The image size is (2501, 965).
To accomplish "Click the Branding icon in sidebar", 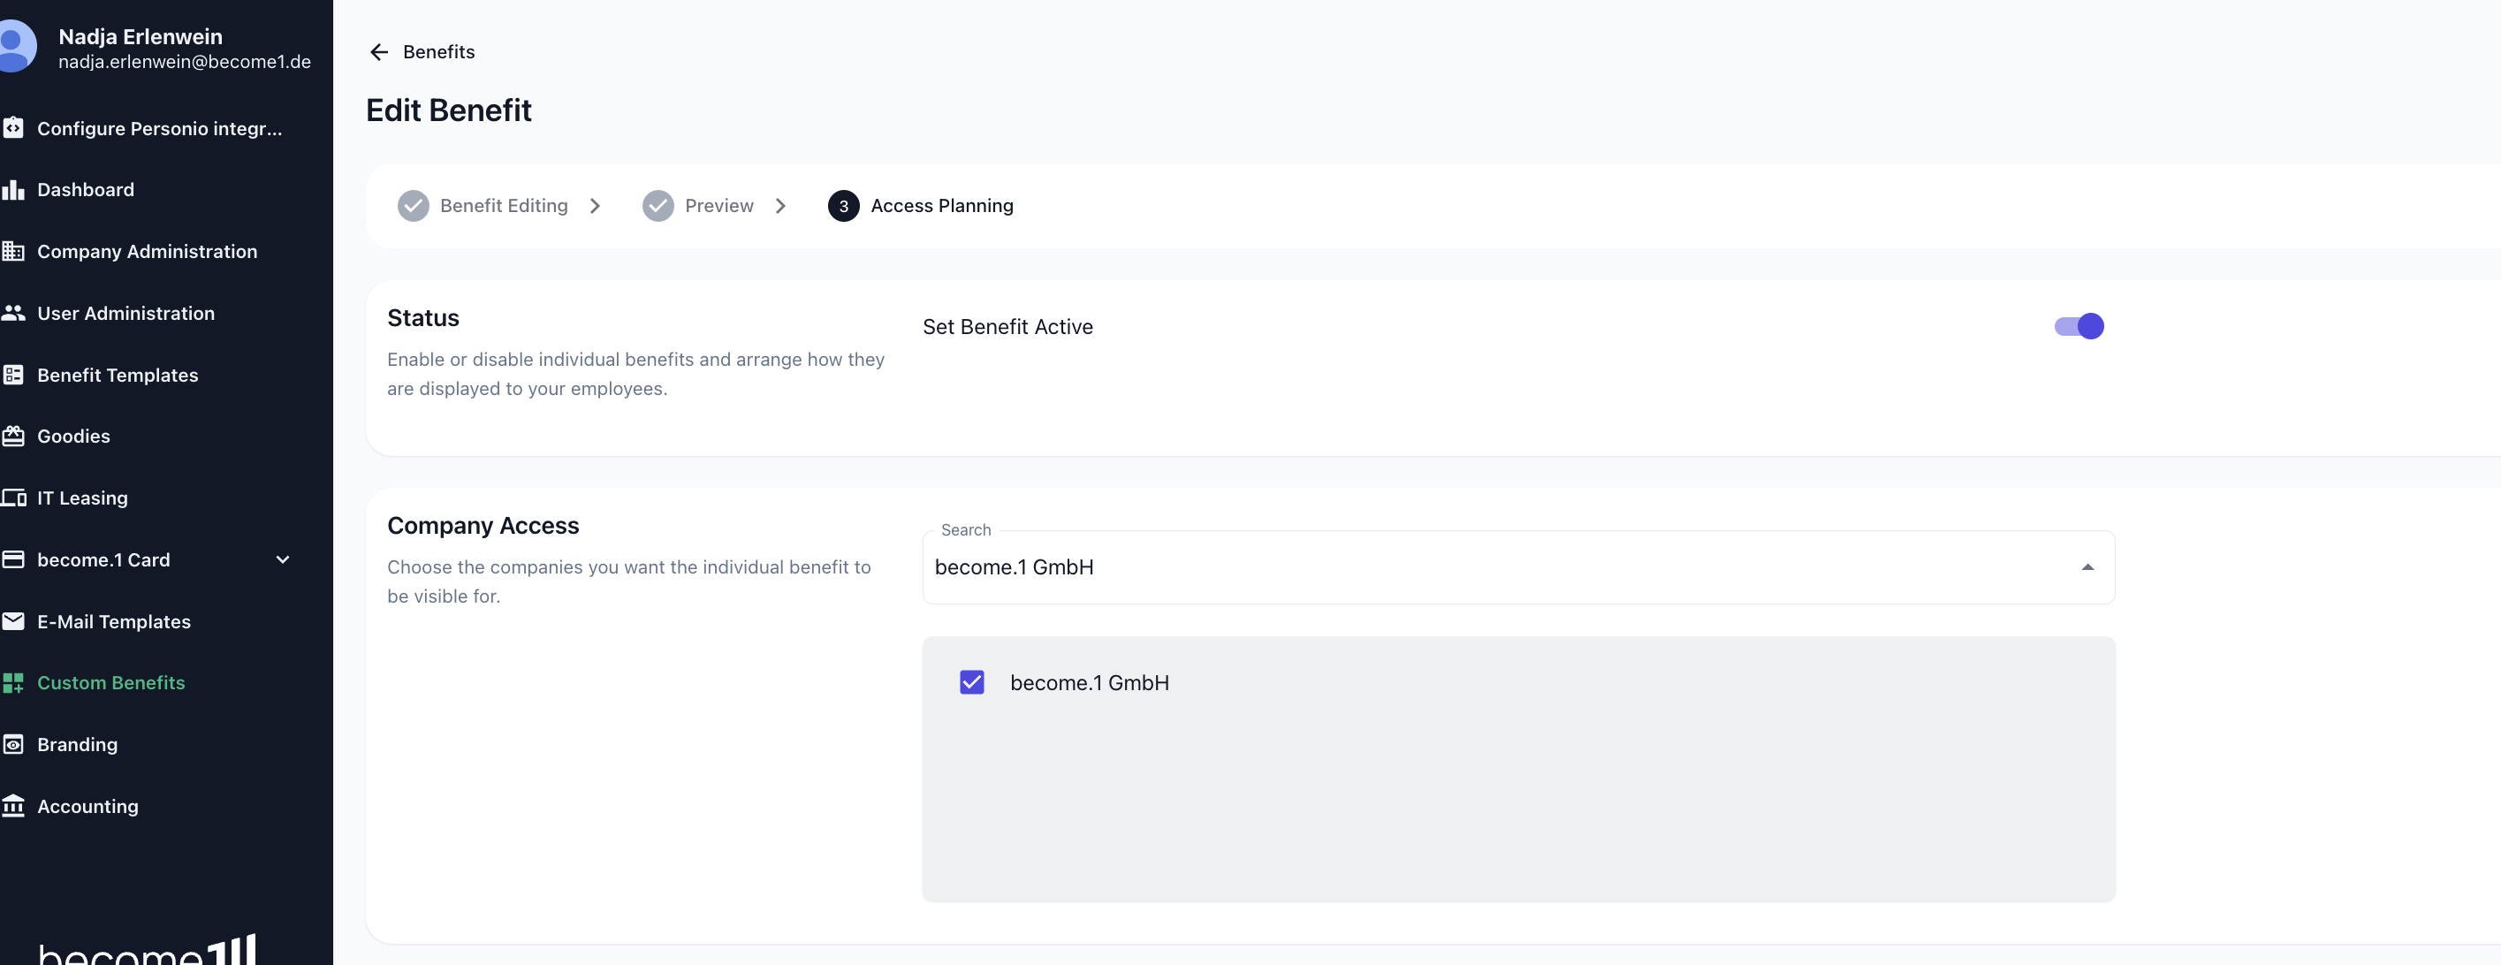I will 12,745.
